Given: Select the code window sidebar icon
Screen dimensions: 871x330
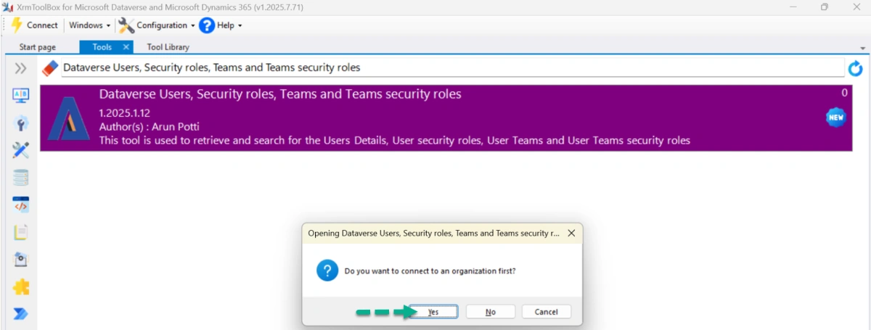Looking at the screenshot, I should tap(20, 205).
